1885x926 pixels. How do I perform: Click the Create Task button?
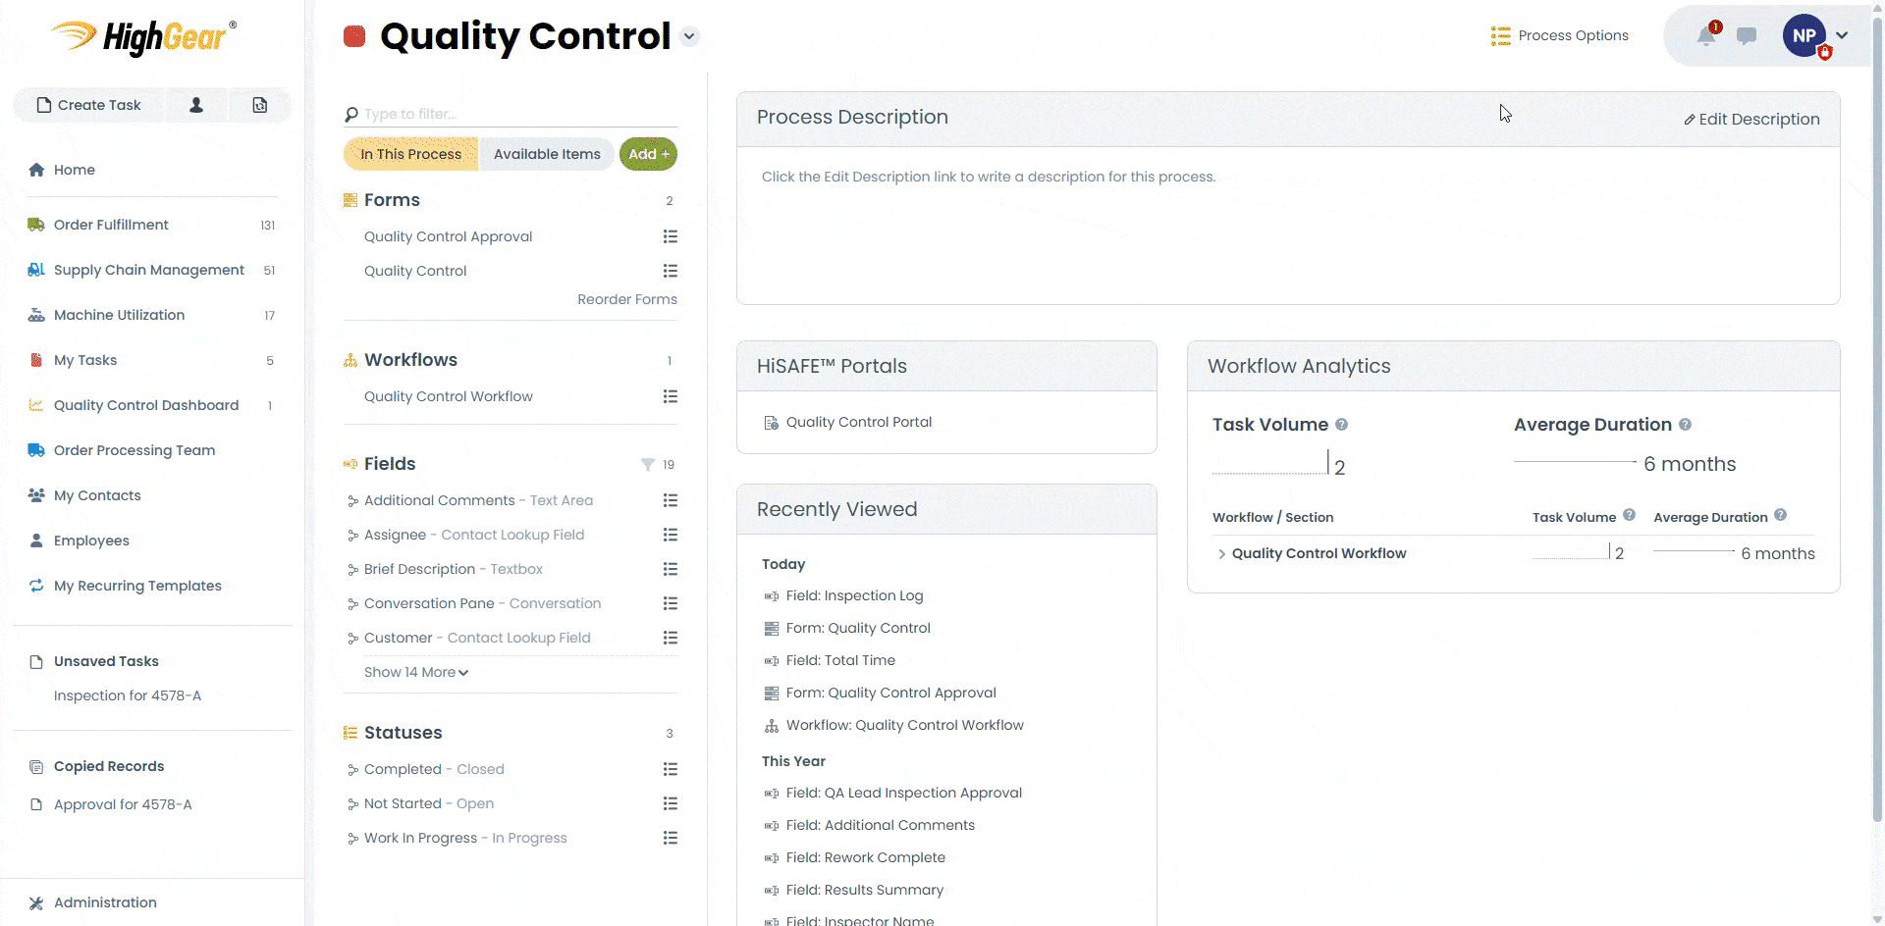click(x=88, y=105)
